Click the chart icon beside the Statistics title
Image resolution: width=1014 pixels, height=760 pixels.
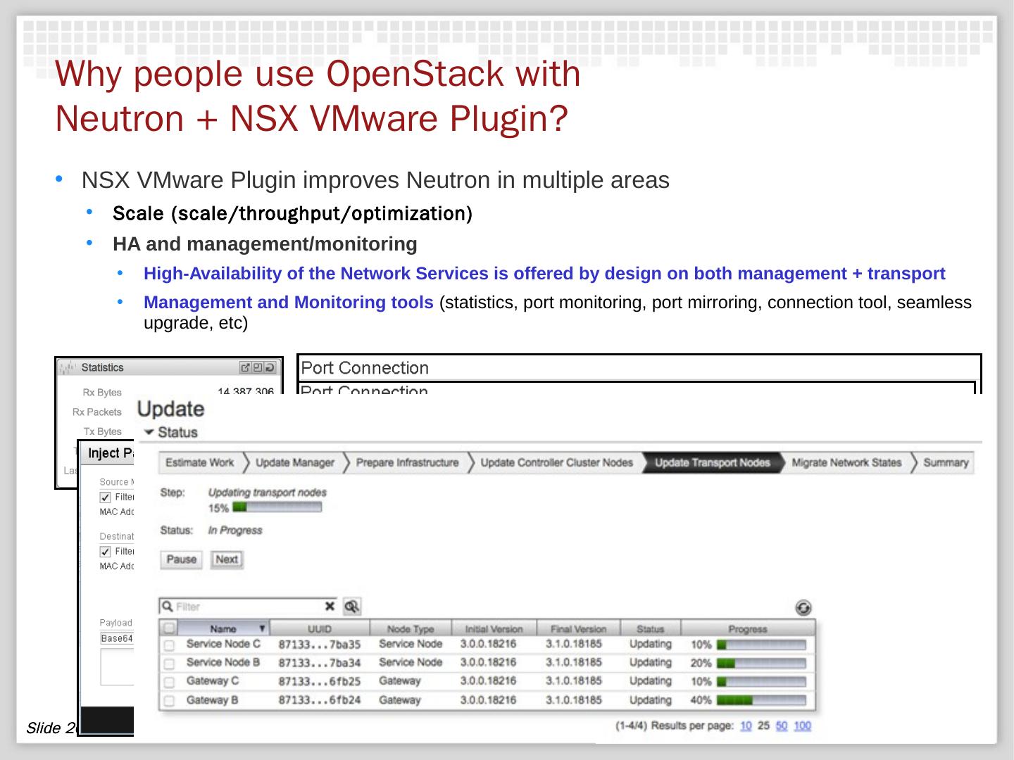pyautogui.click(x=68, y=367)
